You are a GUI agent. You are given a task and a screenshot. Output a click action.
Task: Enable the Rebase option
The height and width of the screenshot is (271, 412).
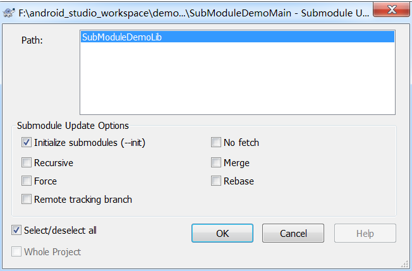216,181
